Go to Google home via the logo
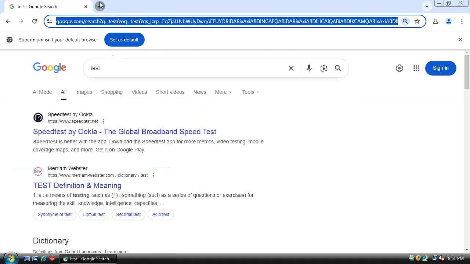 pos(50,68)
